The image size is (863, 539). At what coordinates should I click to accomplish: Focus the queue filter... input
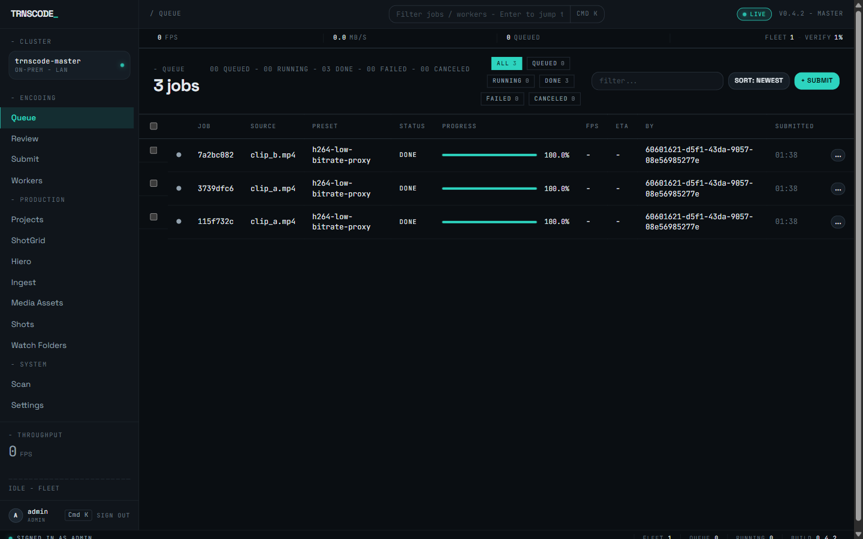coord(657,81)
